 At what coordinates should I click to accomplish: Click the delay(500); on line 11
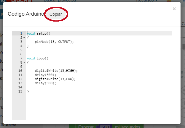[x=45, y=75]
